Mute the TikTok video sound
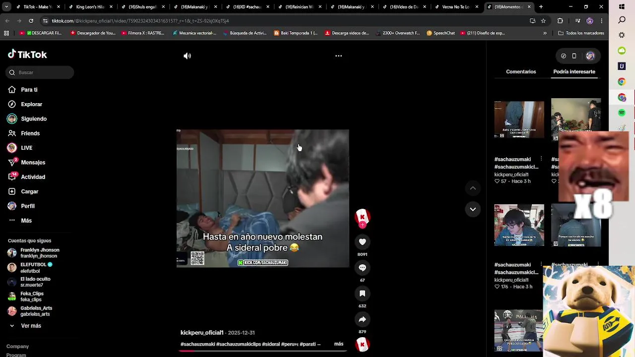The width and height of the screenshot is (635, 357). [187, 56]
